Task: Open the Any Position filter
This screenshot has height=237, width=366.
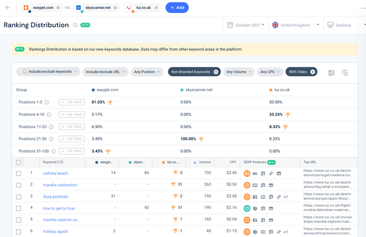Action: 147,72
